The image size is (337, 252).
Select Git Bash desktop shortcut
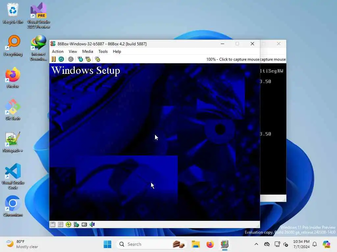pyautogui.click(x=13, y=110)
